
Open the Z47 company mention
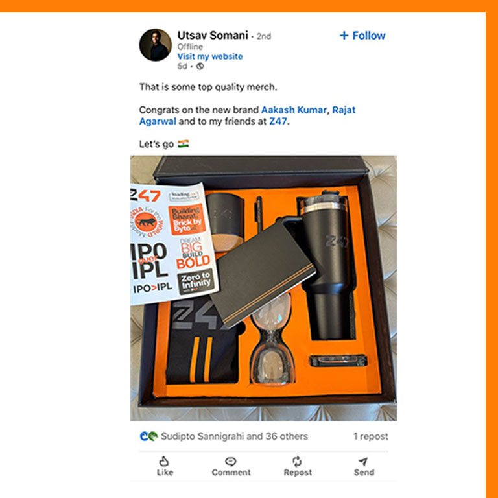tap(278, 121)
